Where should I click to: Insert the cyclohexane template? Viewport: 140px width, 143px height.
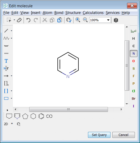coord(33,116)
